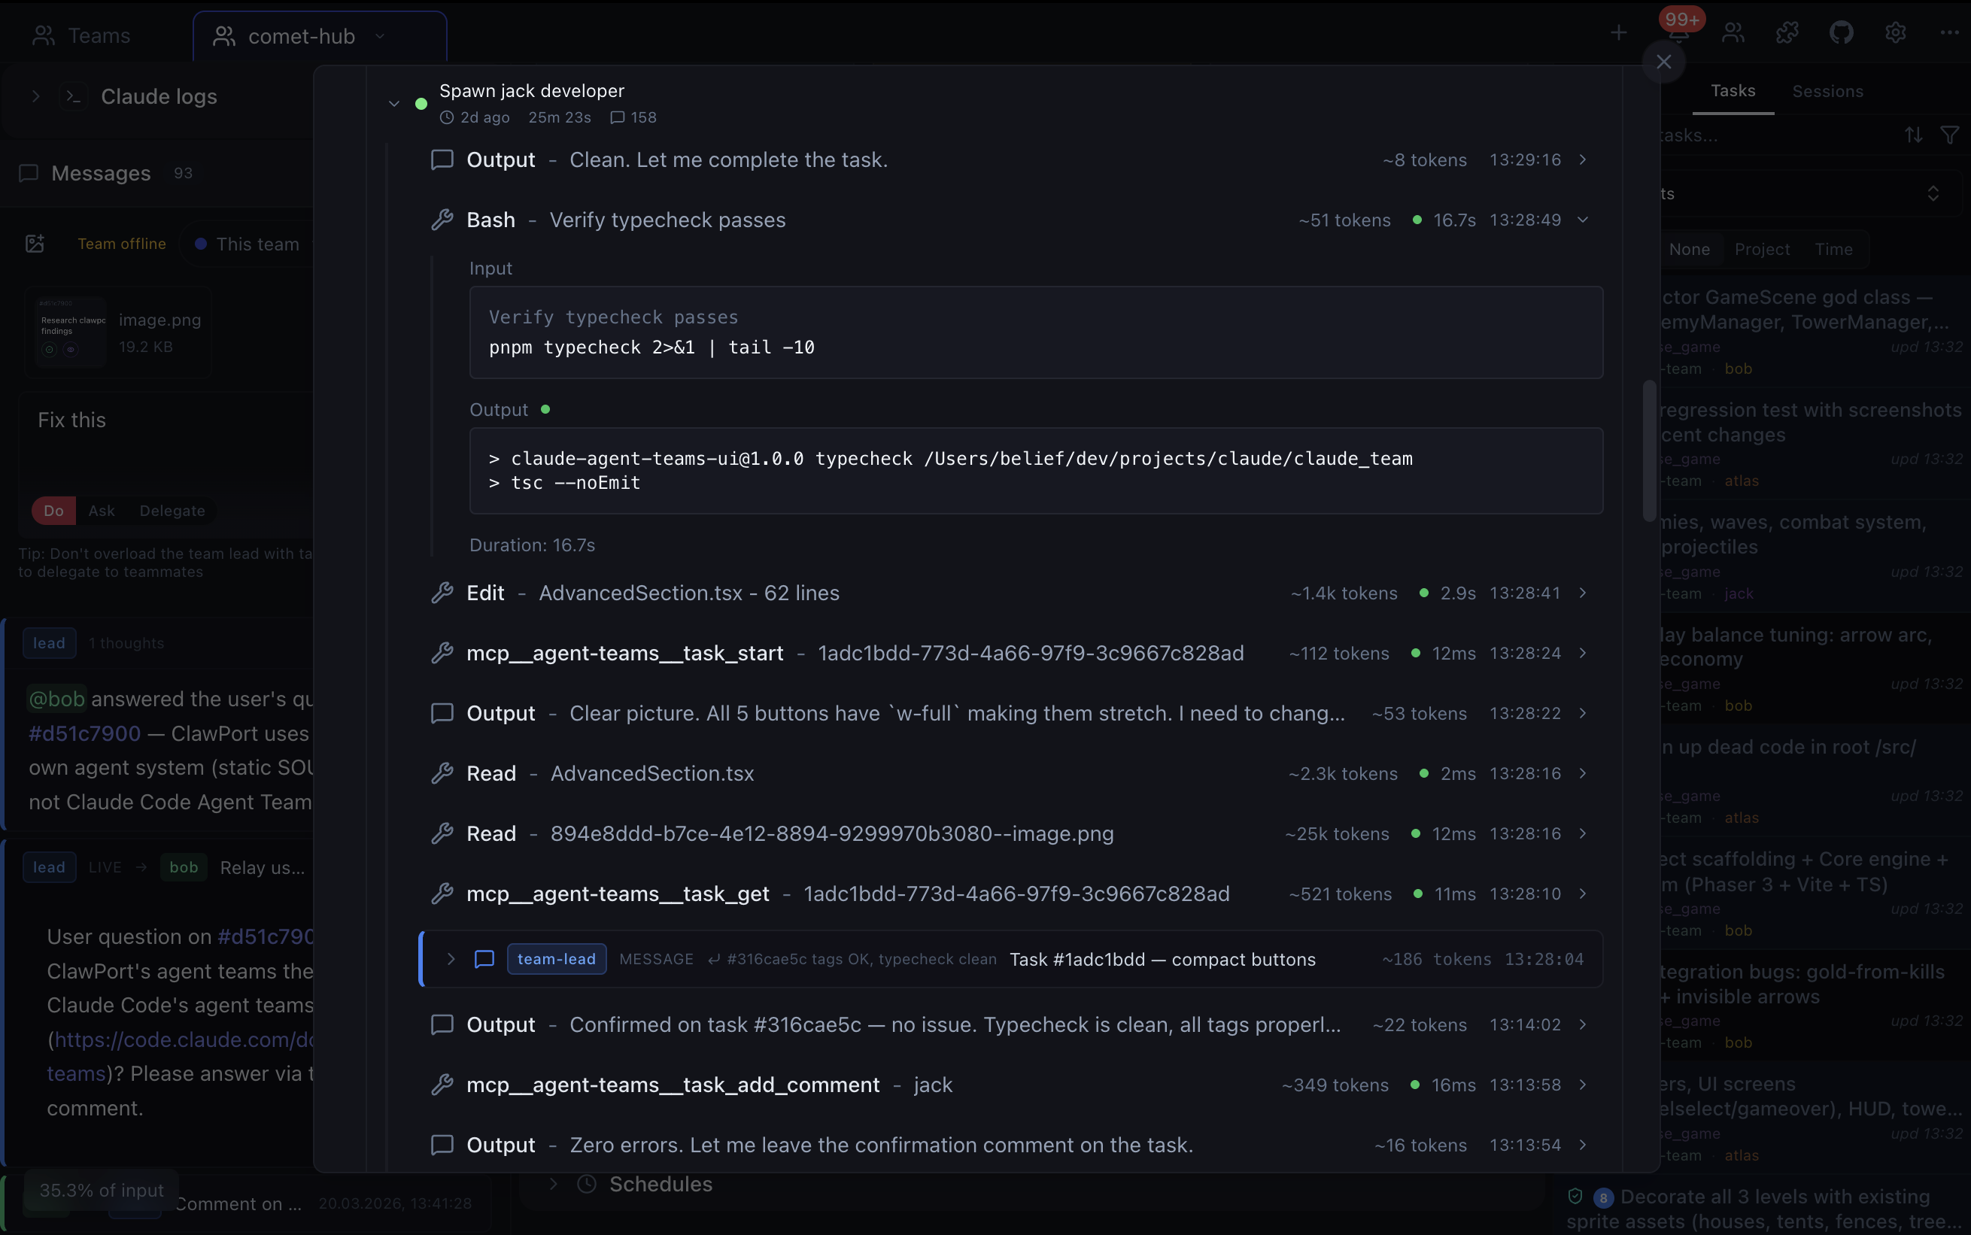Viewport: 1971px width, 1235px height.
Task: Click the sort tasks icon
Action: point(1913,134)
